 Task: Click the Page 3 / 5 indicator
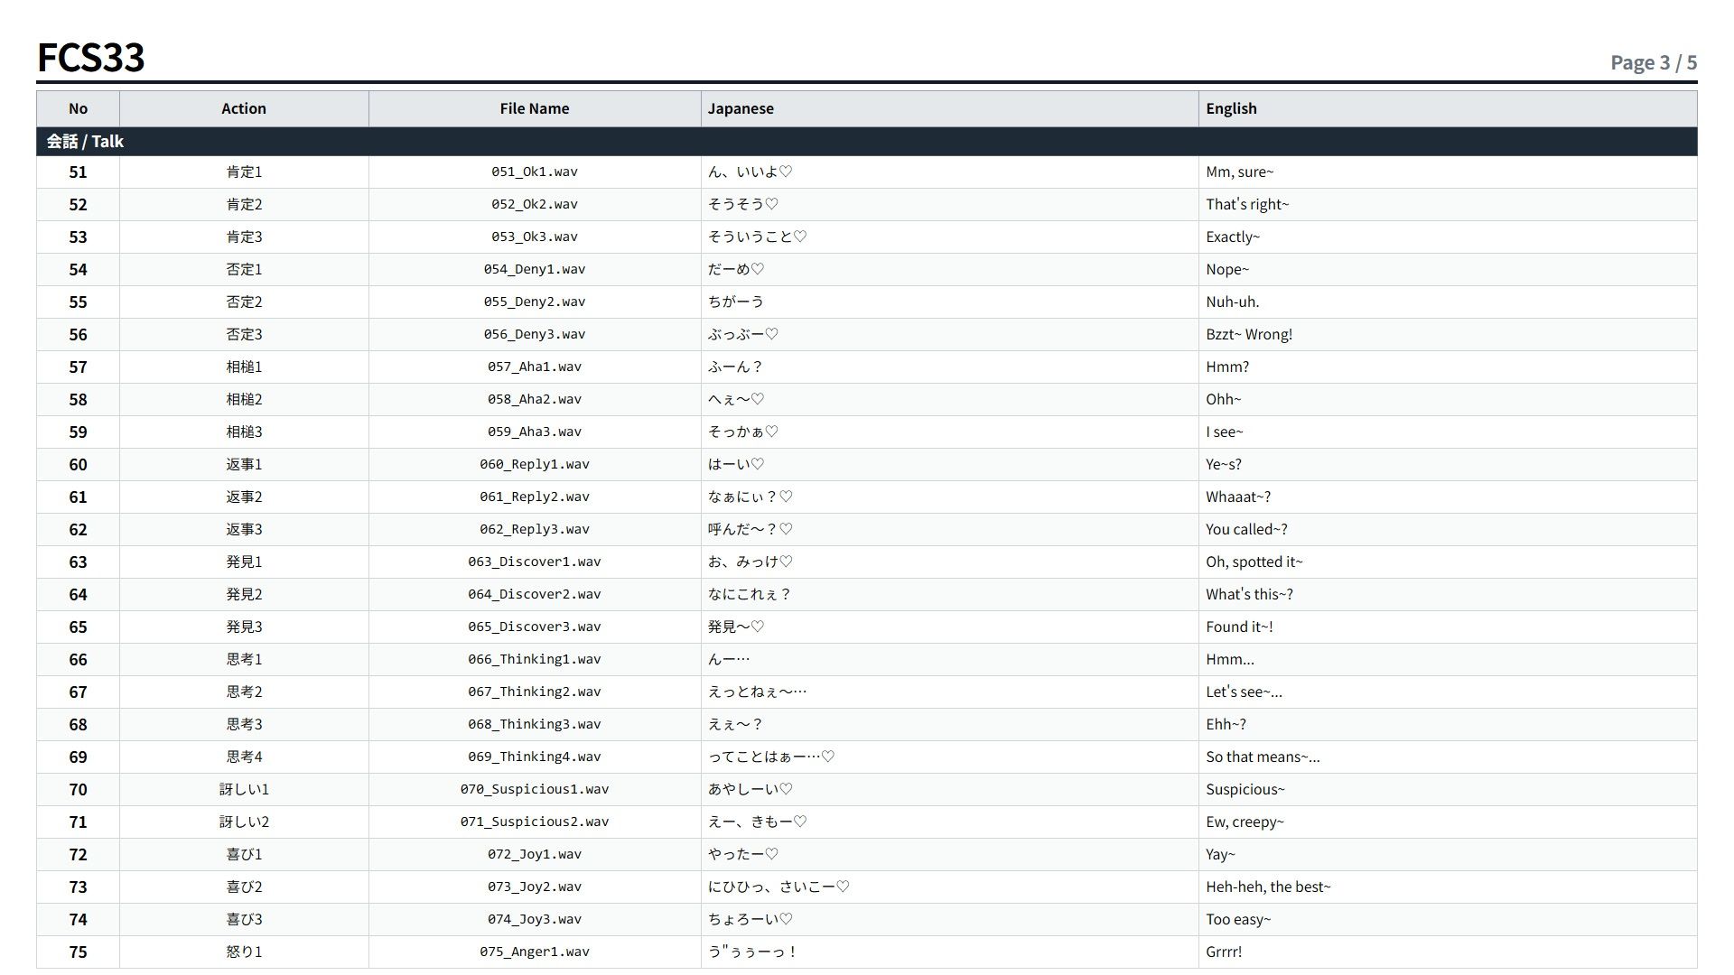[1654, 62]
